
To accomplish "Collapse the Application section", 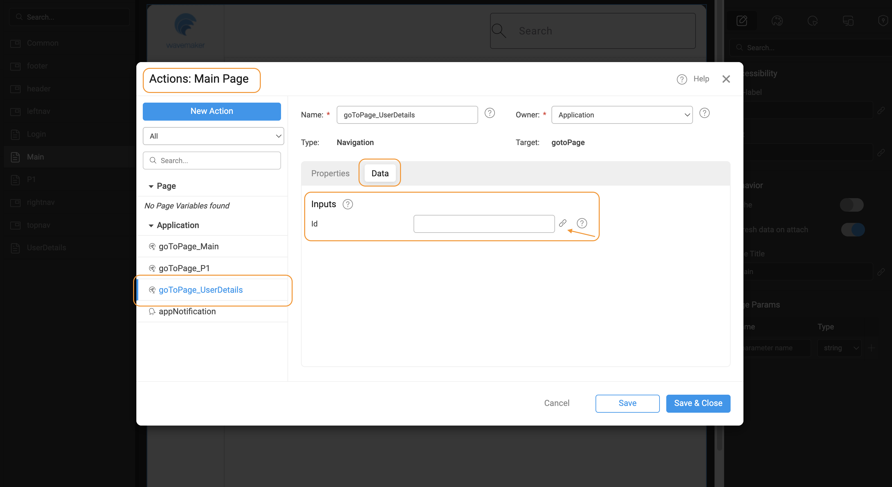I will 151,225.
